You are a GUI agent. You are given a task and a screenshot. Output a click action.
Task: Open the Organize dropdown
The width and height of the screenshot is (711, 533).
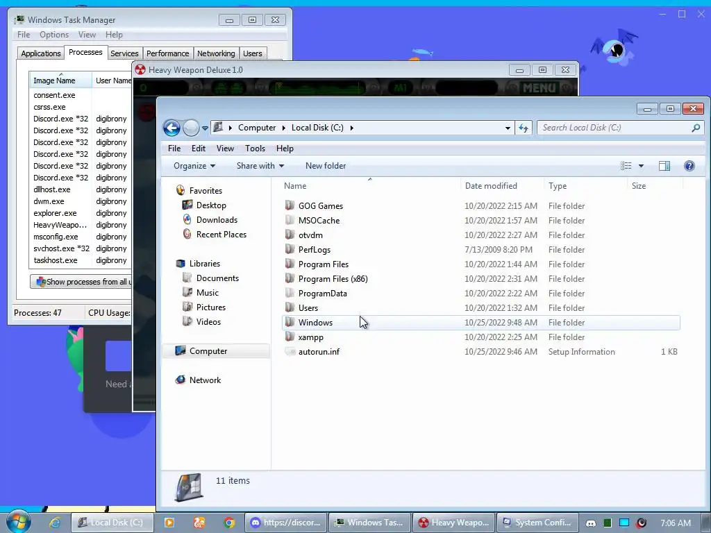[x=194, y=166]
